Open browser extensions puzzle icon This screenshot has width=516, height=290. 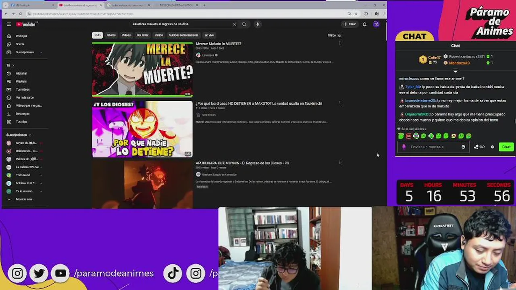[x=366, y=14]
